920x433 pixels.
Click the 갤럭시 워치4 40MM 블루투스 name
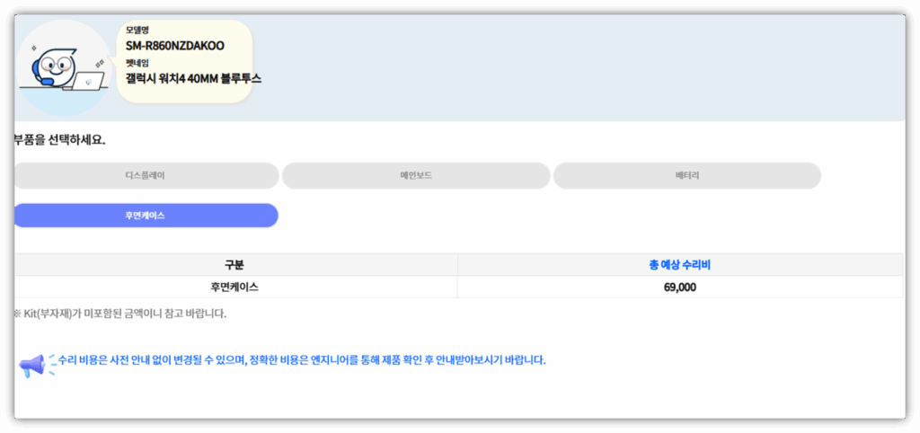pos(193,79)
